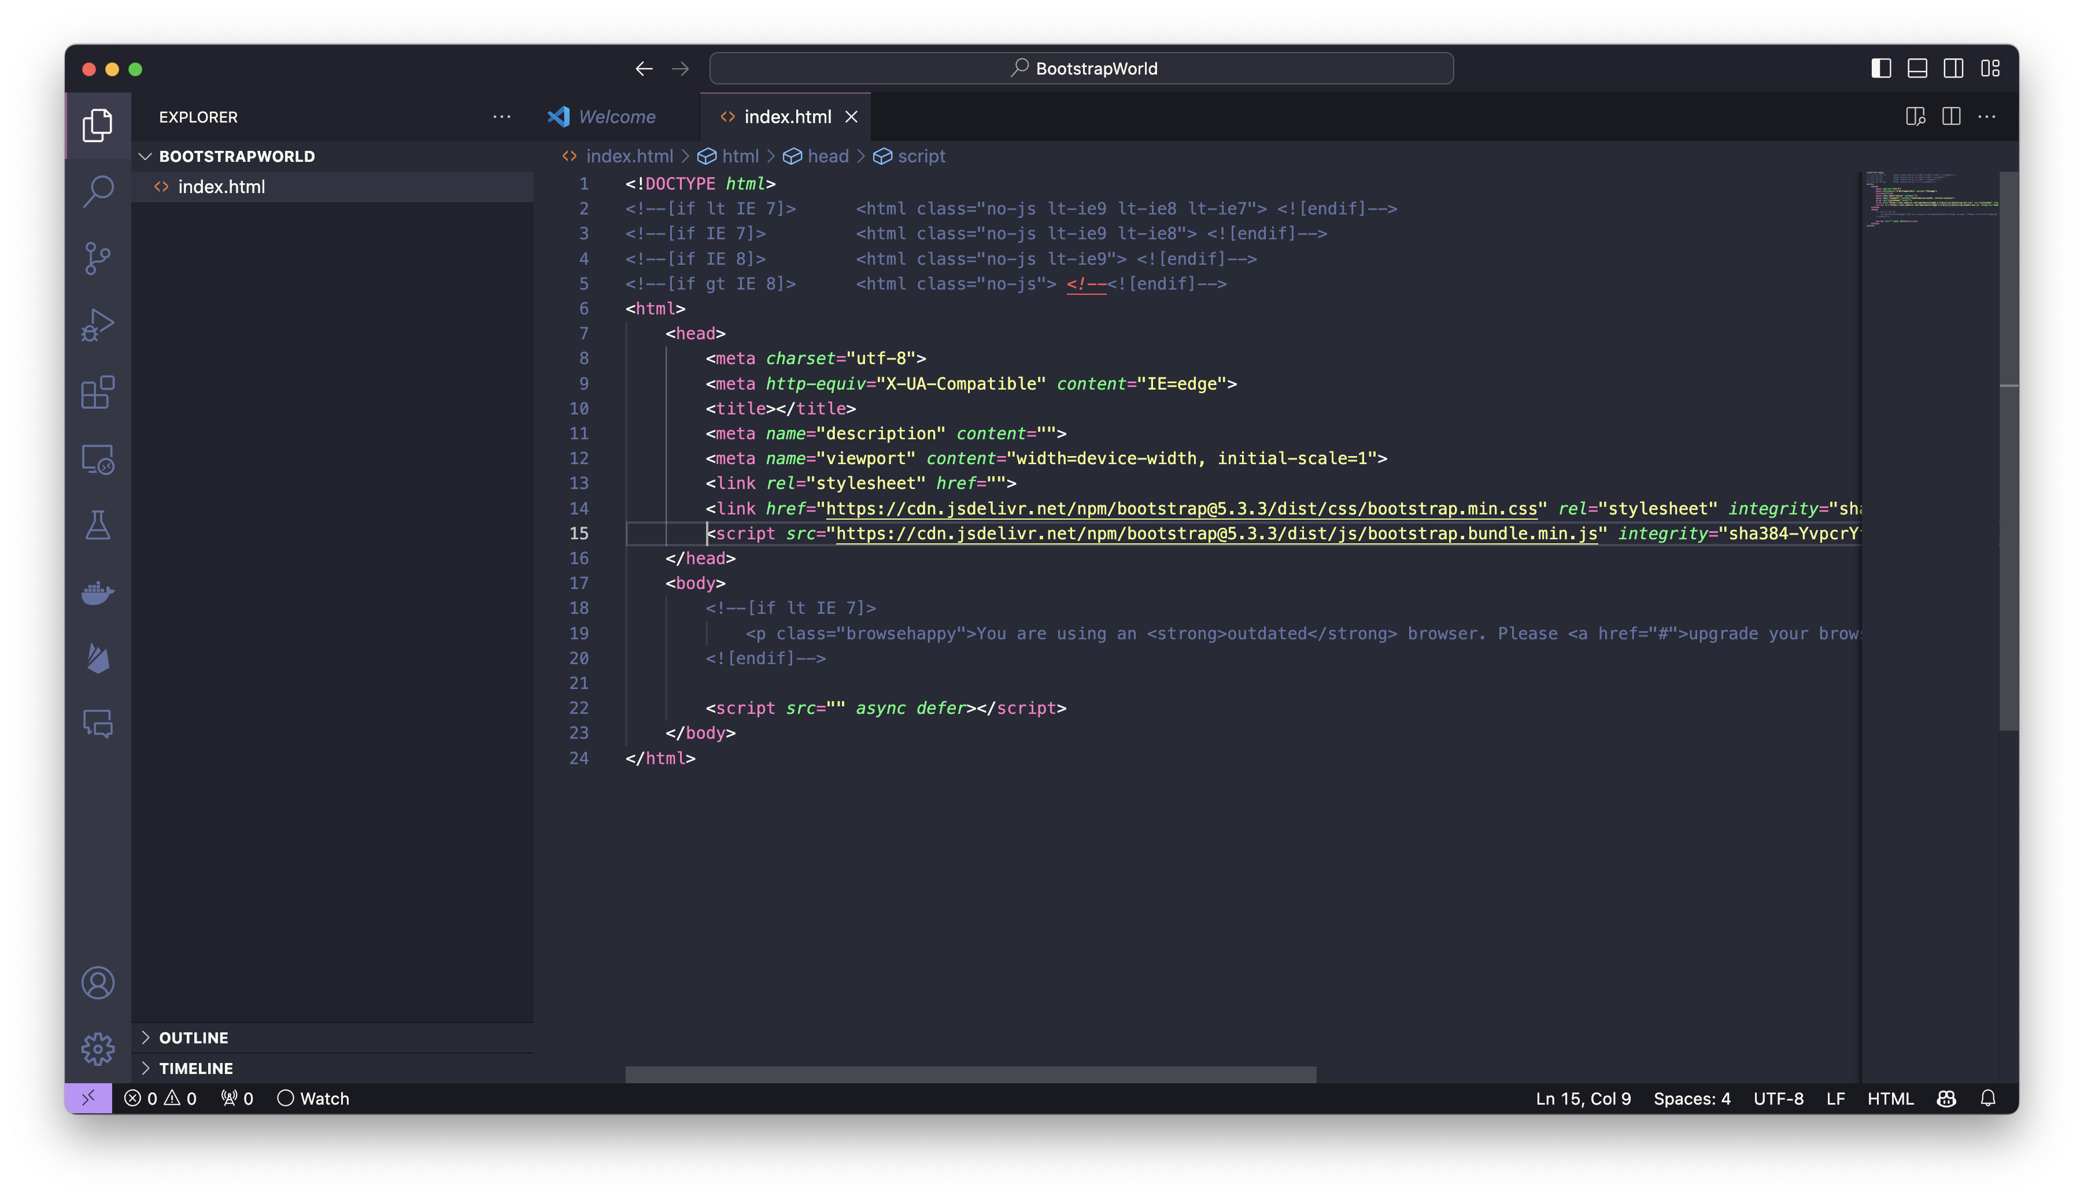Open the Manage gear menu
This screenshot has width=2084, height=1200.
pyautogui.click(x=98, y=1049)
